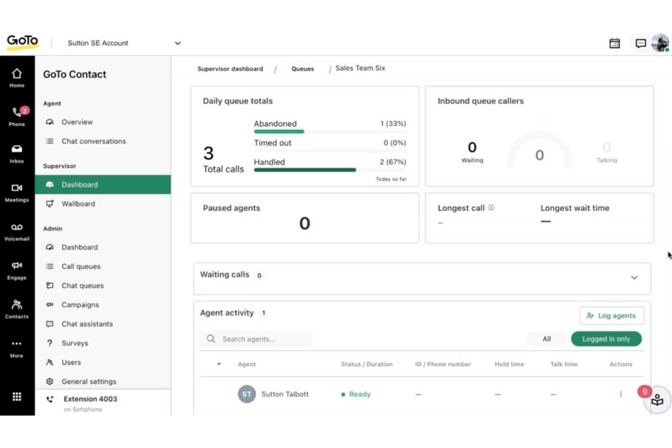Open the app launcher grid icon

tap(17, 397)
